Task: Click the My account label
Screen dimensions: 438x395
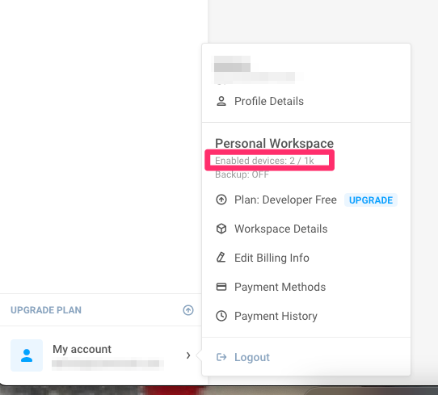Action: tap(82, 349)
